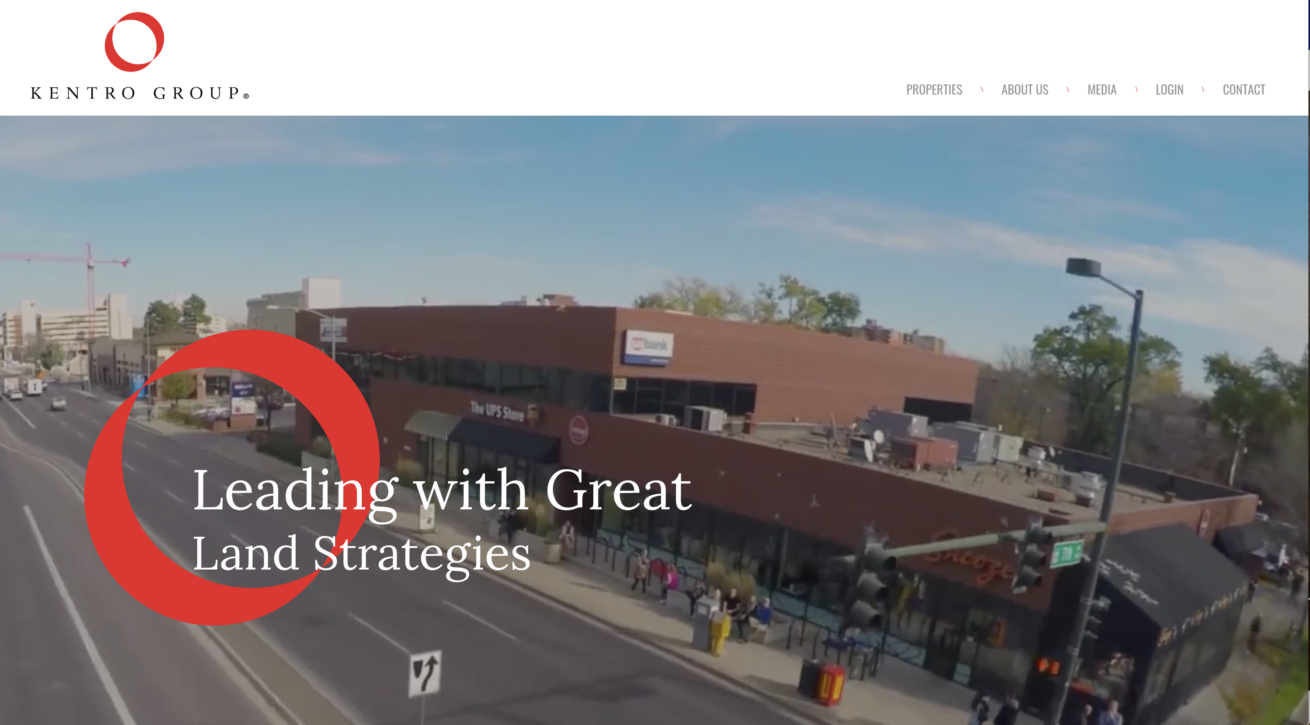Viewport: 1310px width, 725px height.
Task: Click the red slash separator before Contact
Action: (x=1203, y=89)
